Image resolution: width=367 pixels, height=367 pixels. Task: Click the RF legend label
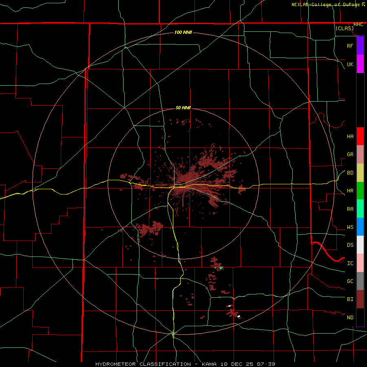point(350,46)
